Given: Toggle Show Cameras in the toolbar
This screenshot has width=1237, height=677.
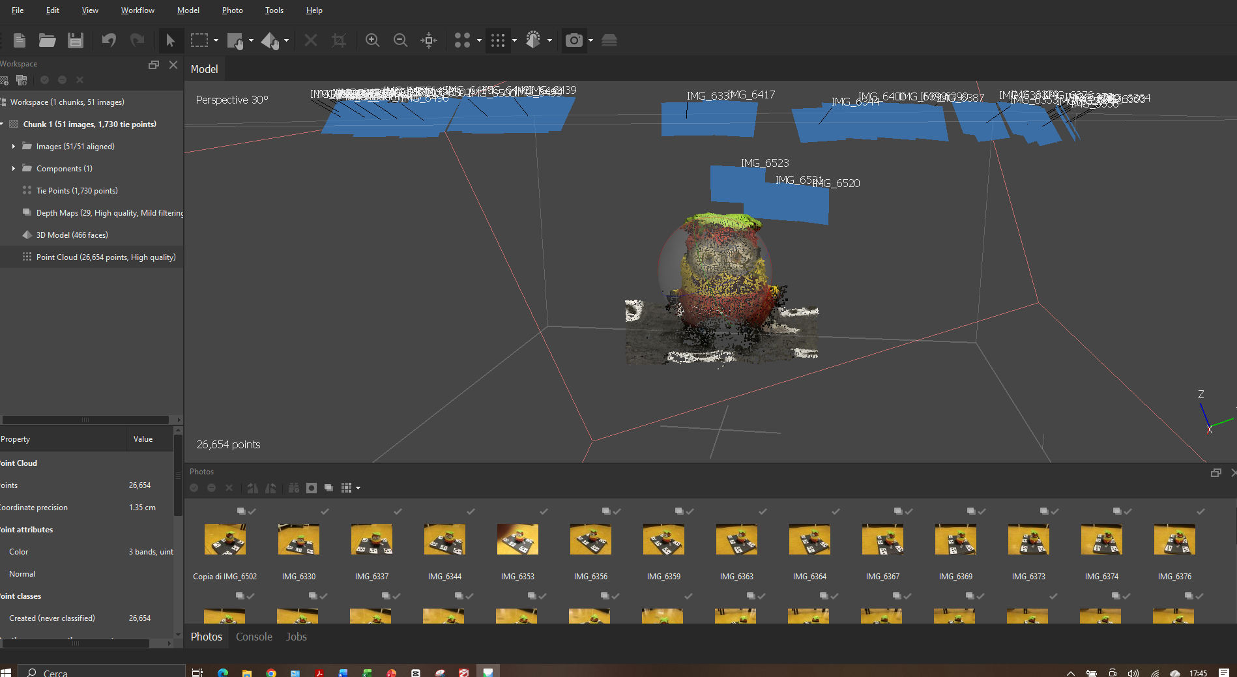Looking at the screenshot, I should tap(574, 40).
